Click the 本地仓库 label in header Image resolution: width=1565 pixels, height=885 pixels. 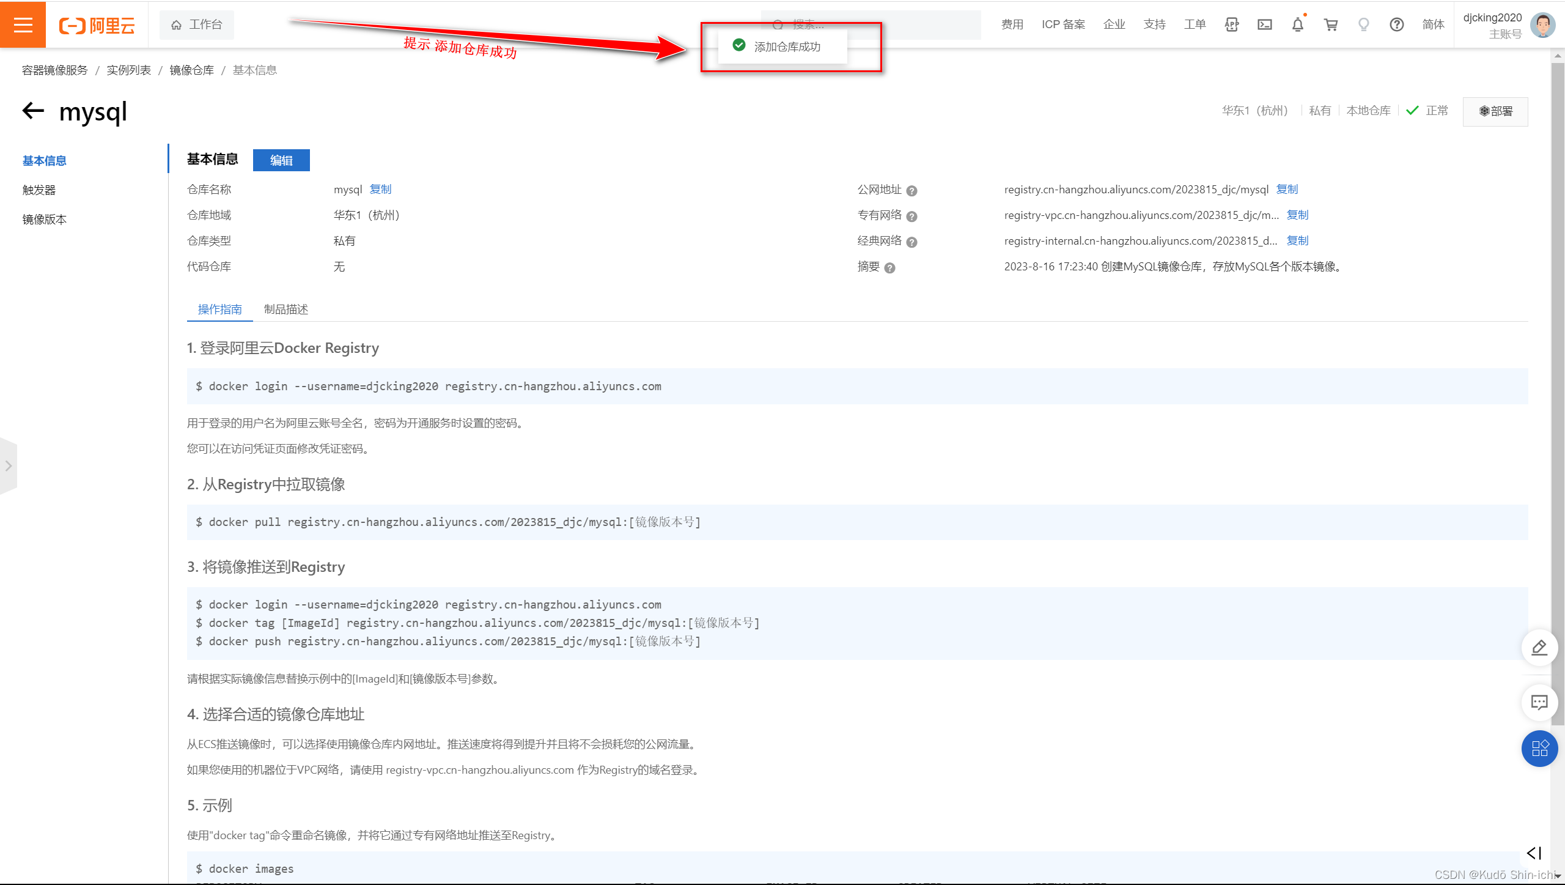tap(1368, 111)
